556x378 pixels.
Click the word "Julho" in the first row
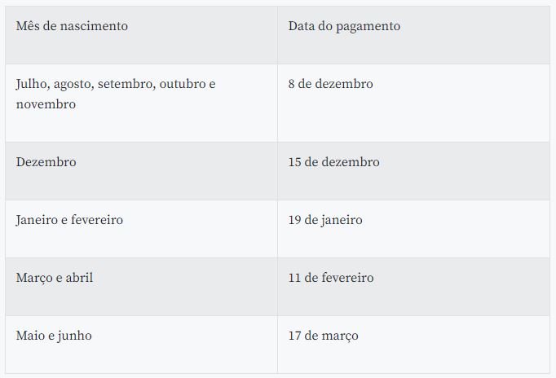32,84
